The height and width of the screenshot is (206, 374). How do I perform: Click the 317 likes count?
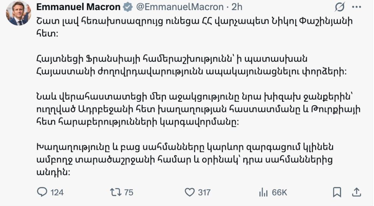click(x=204, y=192)
